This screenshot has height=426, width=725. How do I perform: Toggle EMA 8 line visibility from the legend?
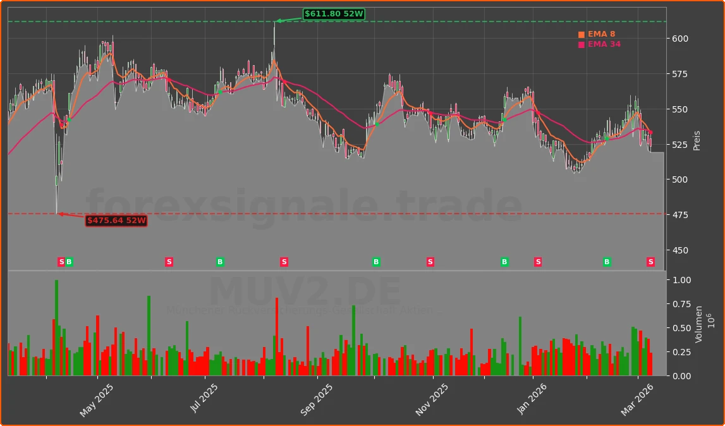tap(602, 33)
